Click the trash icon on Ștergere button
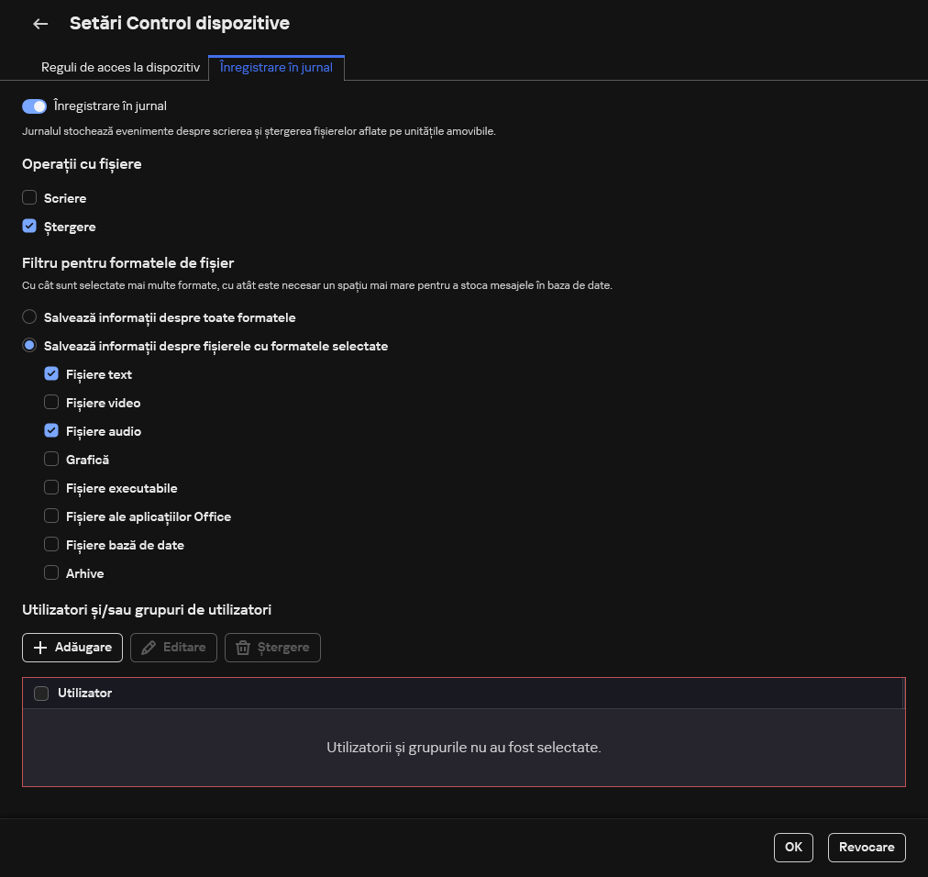The height and width of the screenshot is (877, 928). coord(243,648)
